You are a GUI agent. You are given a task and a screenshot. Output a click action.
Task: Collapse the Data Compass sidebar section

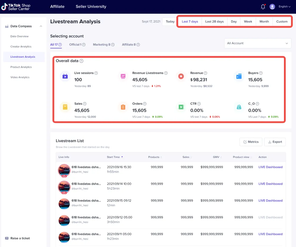tap(41, 26)
